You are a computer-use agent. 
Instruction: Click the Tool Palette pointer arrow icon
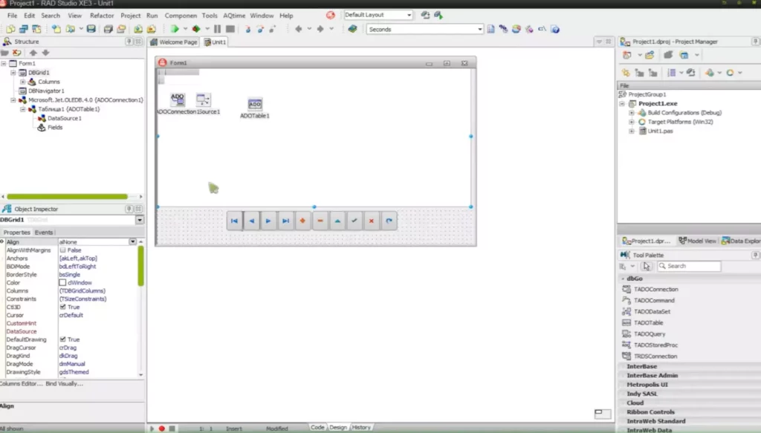pyautogui.click(x=646, y=266)
